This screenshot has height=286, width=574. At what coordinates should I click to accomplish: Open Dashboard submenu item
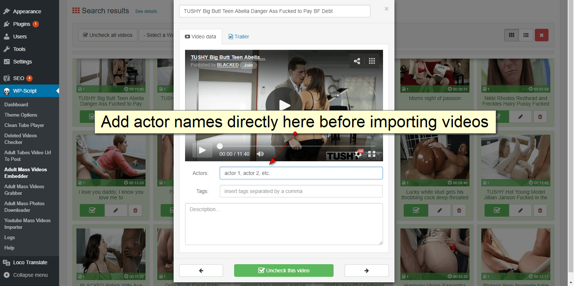click(16, 104)
